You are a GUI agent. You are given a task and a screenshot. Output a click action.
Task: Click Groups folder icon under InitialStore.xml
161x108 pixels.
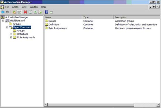point(11,24)
